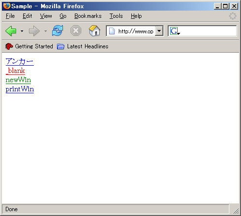Reload the page with blue arrows icon
The height and width of the screenshot is (216, 241).
[57, 30]
